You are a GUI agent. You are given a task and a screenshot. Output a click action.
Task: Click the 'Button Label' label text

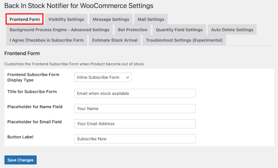(20, 137)
